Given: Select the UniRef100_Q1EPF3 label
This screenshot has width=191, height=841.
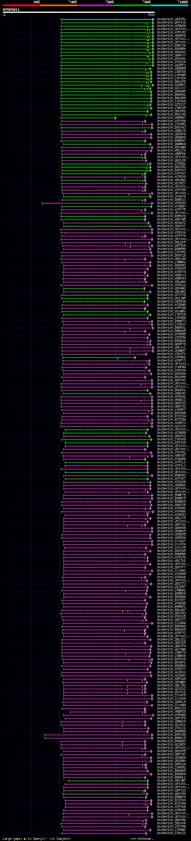Looking at the screenshot, I should point(171,65).
